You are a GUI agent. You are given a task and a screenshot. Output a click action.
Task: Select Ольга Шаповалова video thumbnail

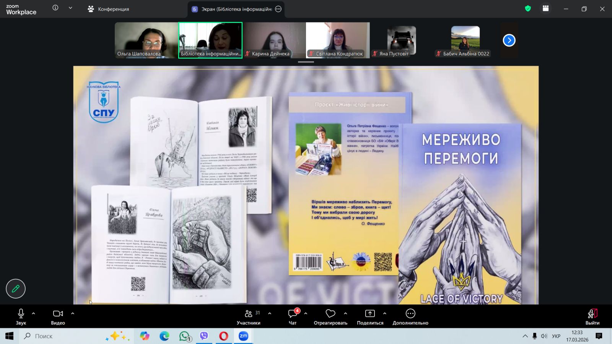[146, 40]
